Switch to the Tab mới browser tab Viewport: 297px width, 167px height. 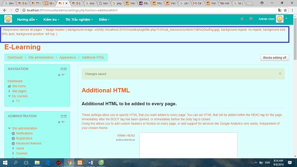[225, 3]
